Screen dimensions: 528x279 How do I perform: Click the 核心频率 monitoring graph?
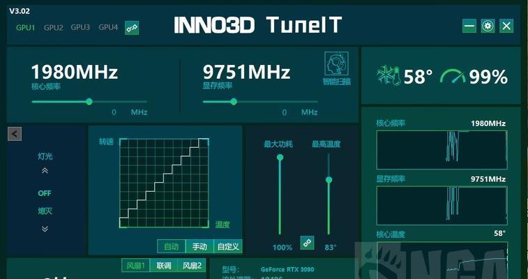[x=442, y=150]
